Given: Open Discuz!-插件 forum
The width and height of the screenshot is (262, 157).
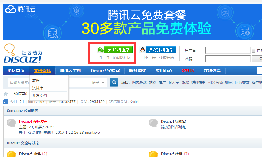Looking at the screenshot, I should point(30,154).
